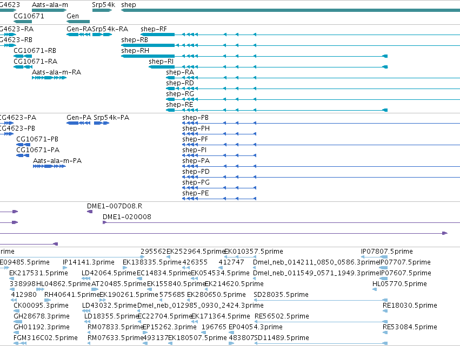Click EST RE56502.5prime
Viewport: 460px width, 346px height.
click(282, 316)
